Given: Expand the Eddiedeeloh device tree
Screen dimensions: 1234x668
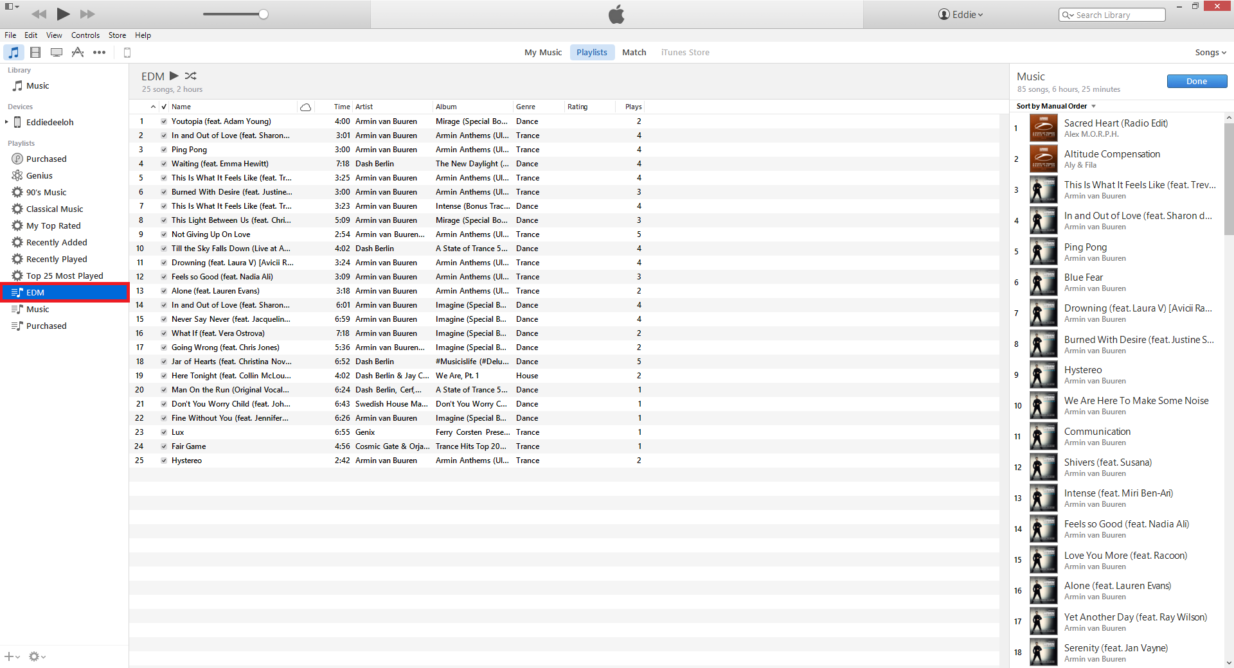Looking at the screenshot, I should [x=6, y=122].
